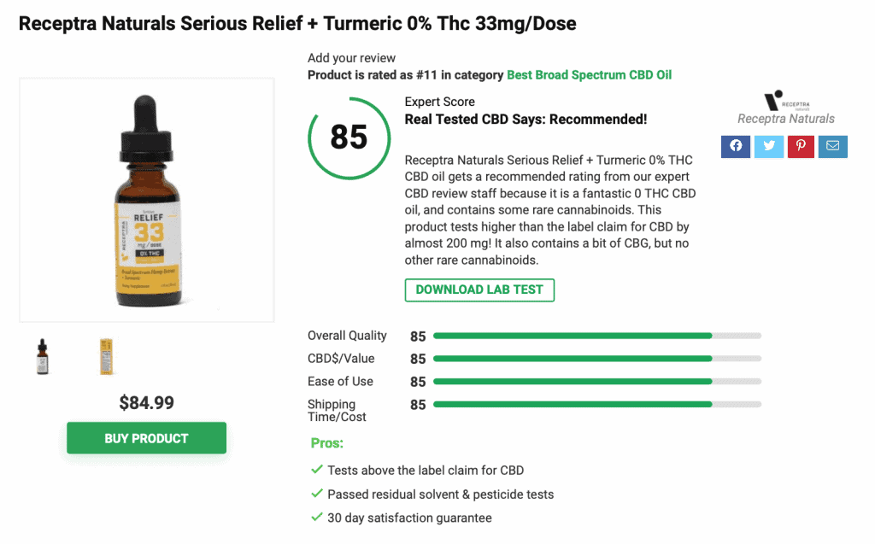Pin this product to Pinterest
This screenshot has width=875, height=544.
[800, 146]
